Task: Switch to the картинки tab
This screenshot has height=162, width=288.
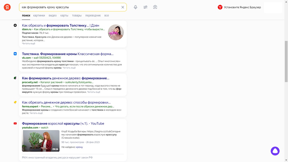Action: pyautogui.click(x=39, y=16)
